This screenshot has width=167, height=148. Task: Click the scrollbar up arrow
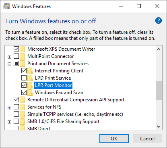click(159, 49)
